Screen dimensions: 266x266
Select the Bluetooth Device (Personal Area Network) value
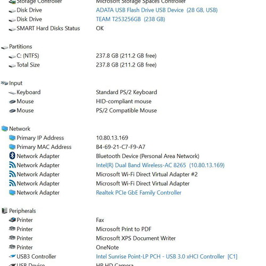[147, 156]
